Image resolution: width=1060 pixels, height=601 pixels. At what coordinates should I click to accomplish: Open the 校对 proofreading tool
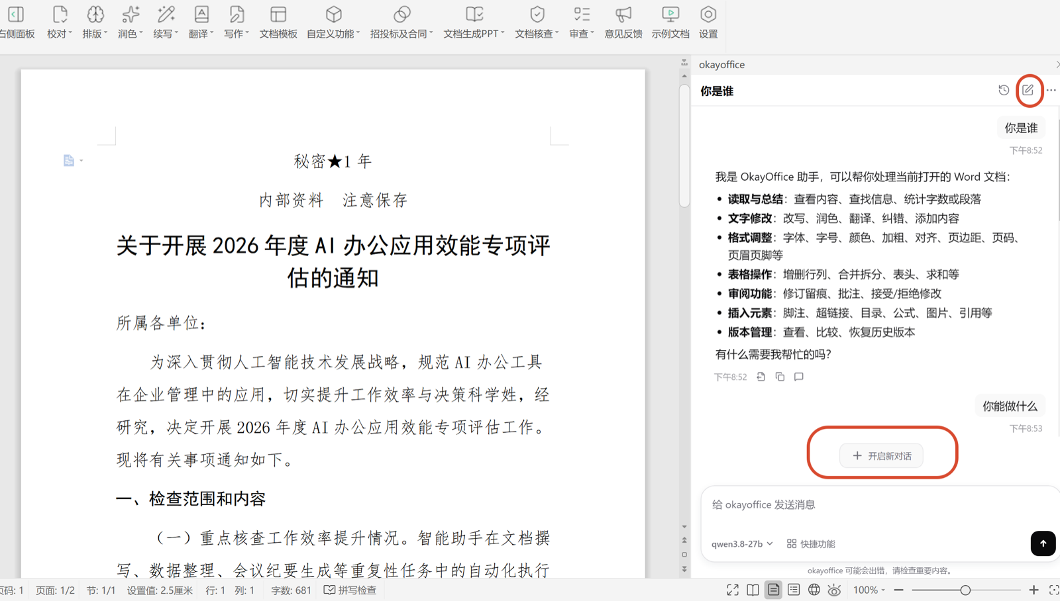click(60, 22)
